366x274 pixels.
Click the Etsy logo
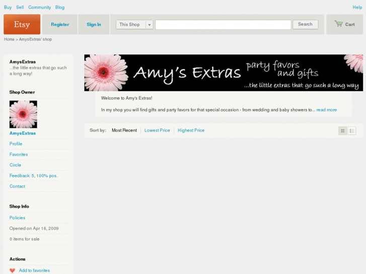coord(22,24)
